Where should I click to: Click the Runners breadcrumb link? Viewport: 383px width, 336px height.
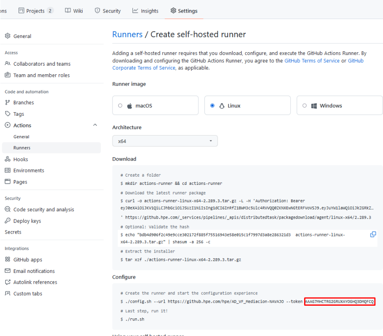pyautogui.click(x=127, y=35)
